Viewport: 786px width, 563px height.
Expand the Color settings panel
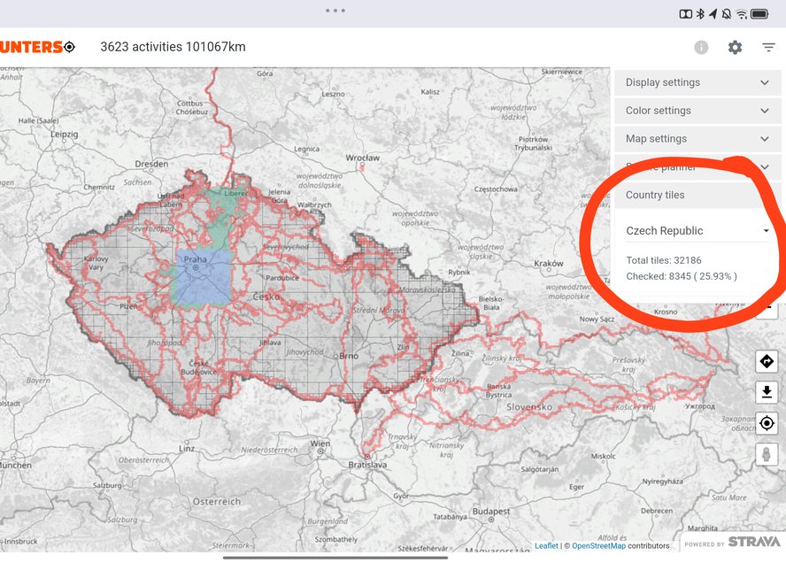697,111
